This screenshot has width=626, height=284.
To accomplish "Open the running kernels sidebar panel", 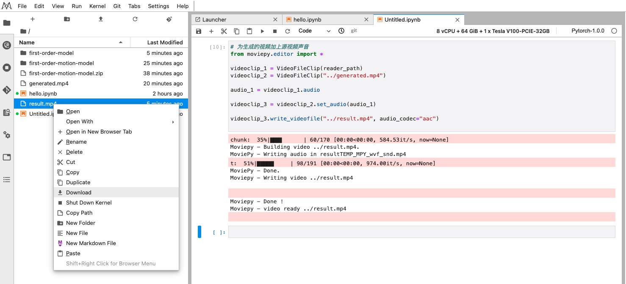I will 7,68.
